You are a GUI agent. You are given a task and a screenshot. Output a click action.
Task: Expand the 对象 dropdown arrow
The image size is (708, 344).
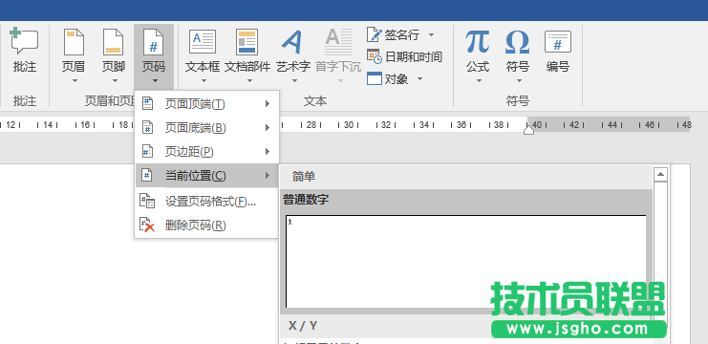point(419,79)
